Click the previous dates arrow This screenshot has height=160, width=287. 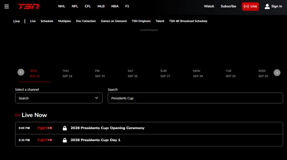coord(21,72)
